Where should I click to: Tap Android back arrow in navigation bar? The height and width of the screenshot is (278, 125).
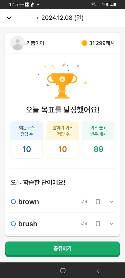(98, 270)
